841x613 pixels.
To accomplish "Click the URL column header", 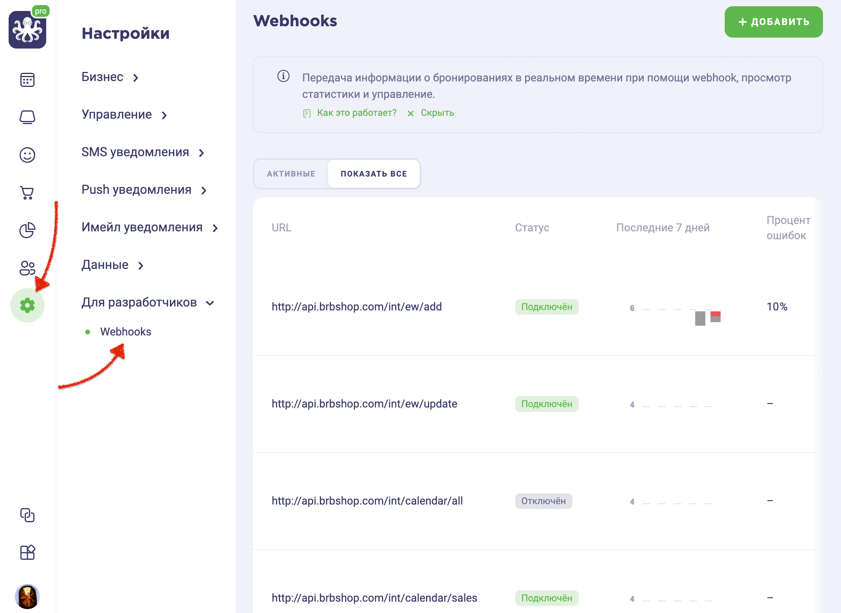I will [282, 227].
